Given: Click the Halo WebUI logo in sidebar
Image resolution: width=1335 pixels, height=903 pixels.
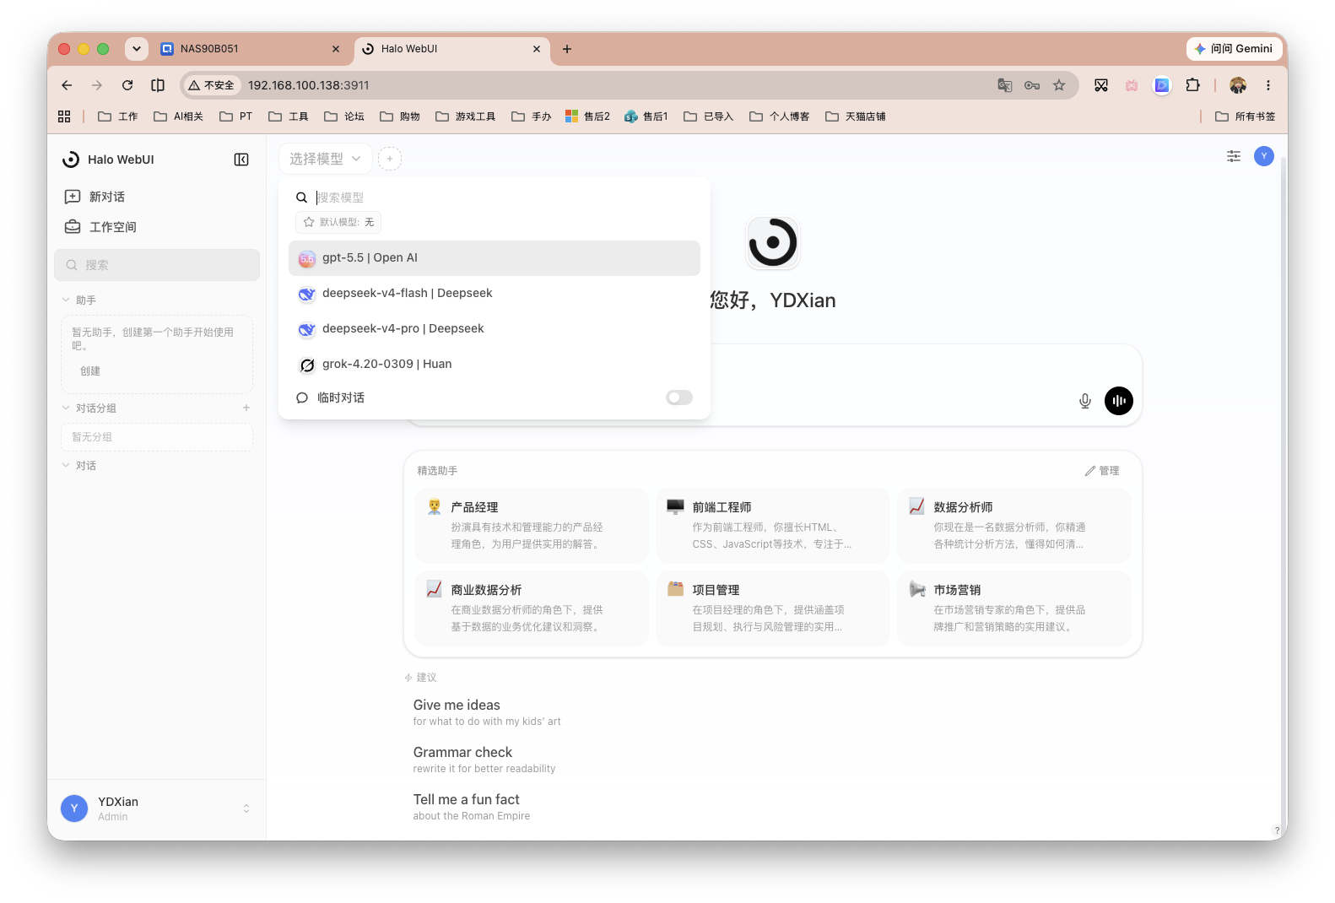Looking at the screenshot, I should [x=71, y=160].
